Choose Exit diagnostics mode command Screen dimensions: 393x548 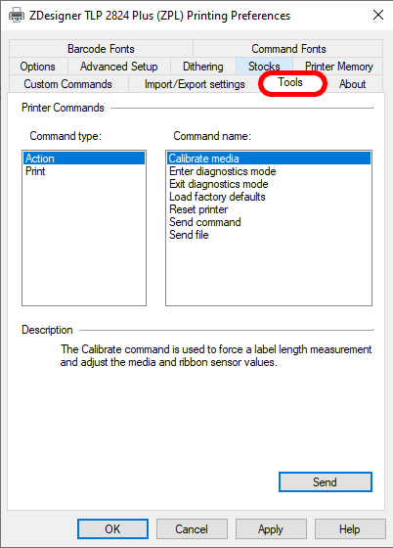tap(269, 184)
